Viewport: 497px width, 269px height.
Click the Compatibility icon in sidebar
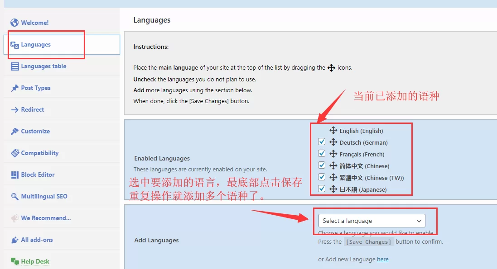coord(15,153)
